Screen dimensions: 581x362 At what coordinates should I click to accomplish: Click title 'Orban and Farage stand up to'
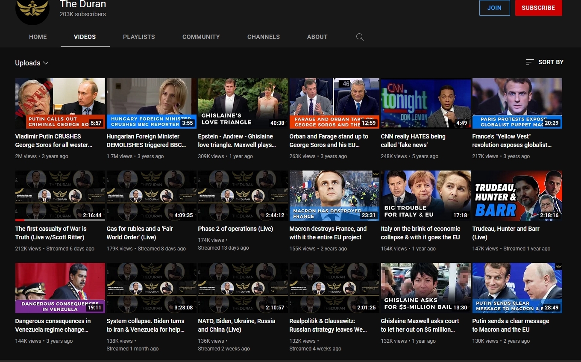(329, 141)
